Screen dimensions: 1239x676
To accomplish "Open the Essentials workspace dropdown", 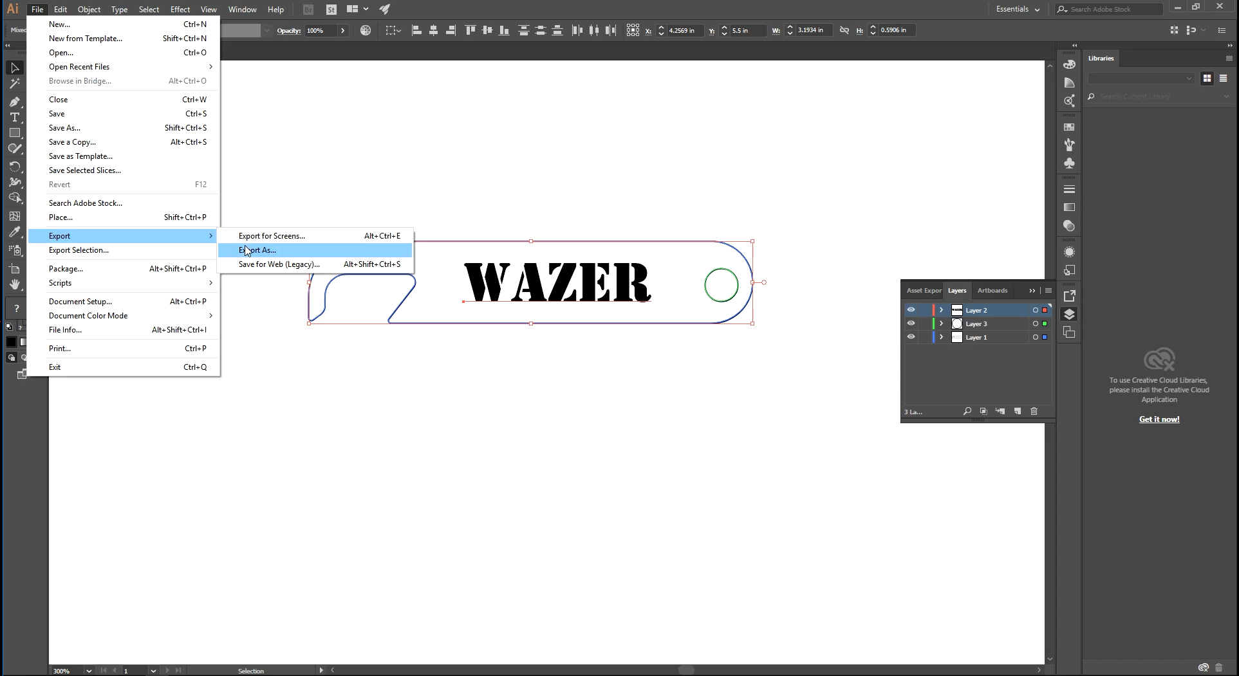I will [1018, 9].
